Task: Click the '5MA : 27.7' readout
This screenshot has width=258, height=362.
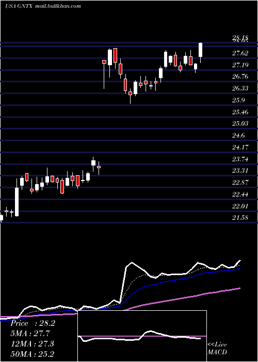Action: point(30,334)
